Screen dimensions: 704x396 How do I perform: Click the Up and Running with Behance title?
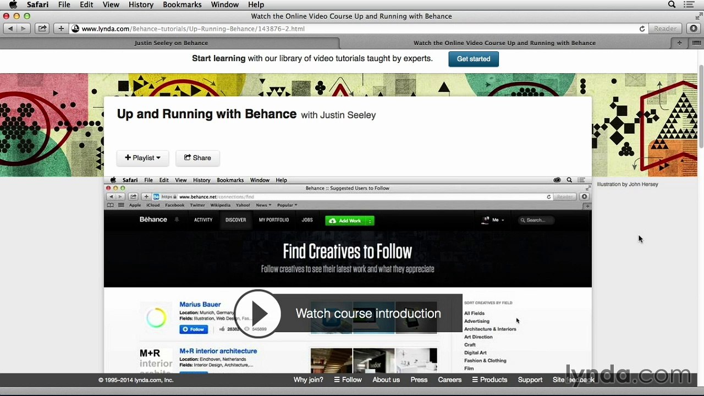point(207,114)
